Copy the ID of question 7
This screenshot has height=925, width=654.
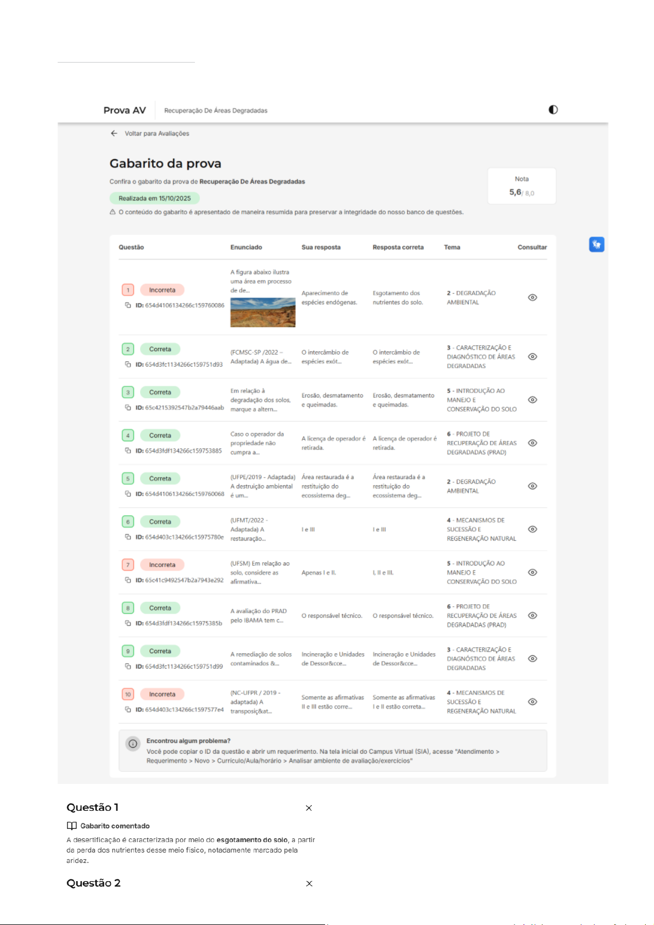pos(128,580)
